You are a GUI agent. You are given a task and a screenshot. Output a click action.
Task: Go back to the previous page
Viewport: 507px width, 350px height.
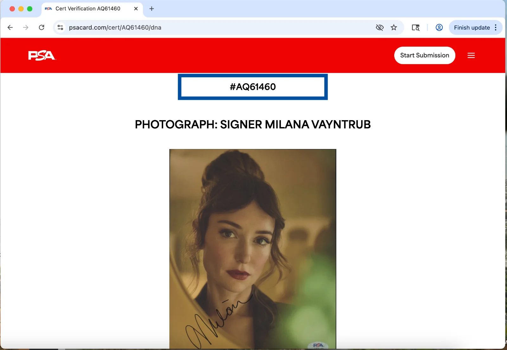click(x=10, y=28)
